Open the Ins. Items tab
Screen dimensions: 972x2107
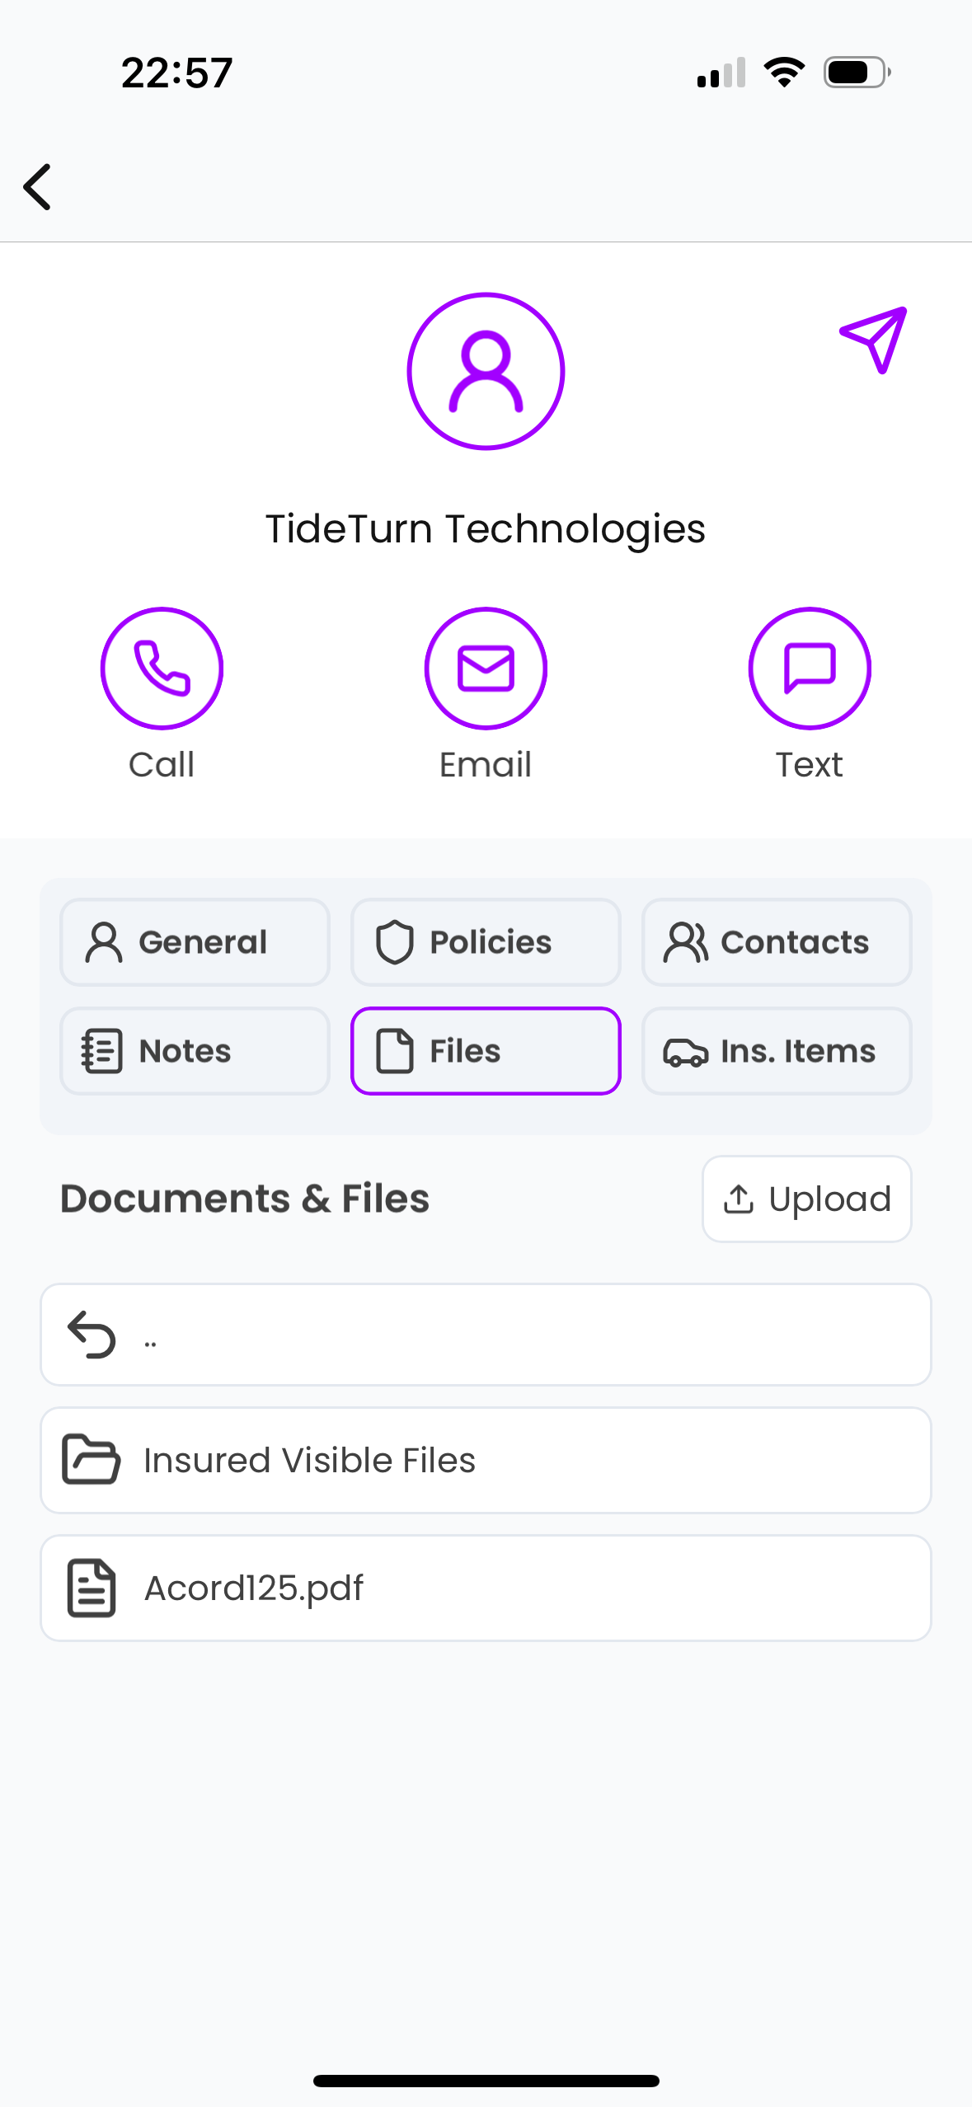[x=777, y=1051]
